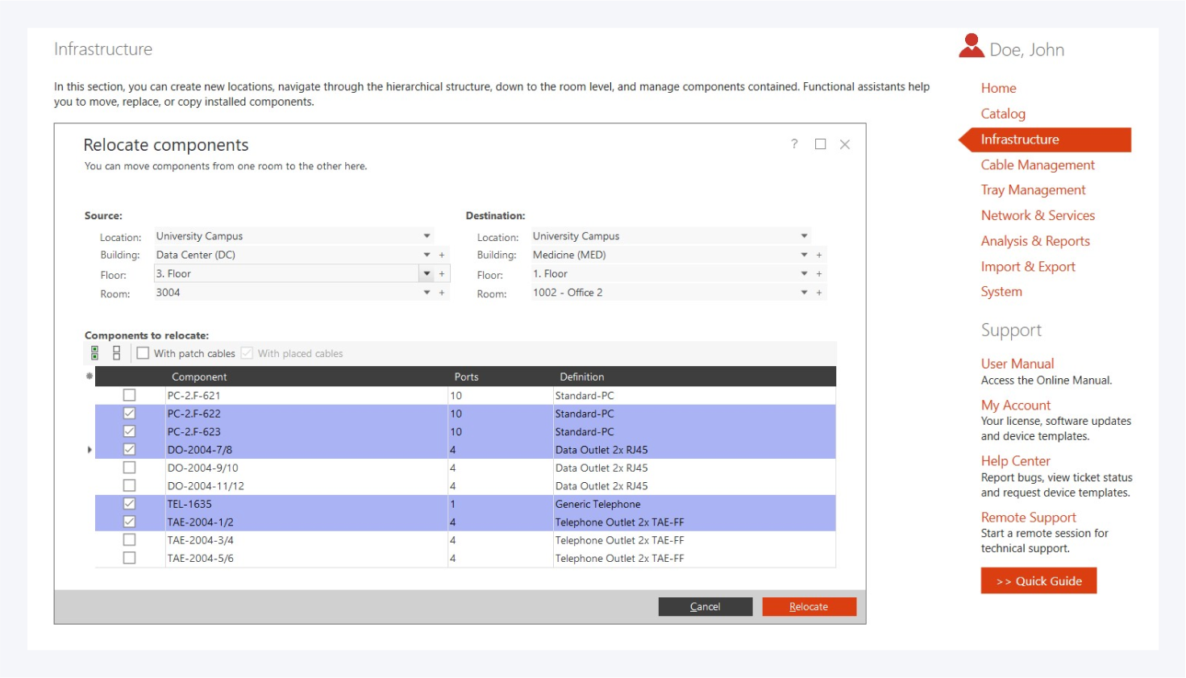The image size is (1186, 678).
Task: Click the deselect all components icon
Action: (116, 353)
